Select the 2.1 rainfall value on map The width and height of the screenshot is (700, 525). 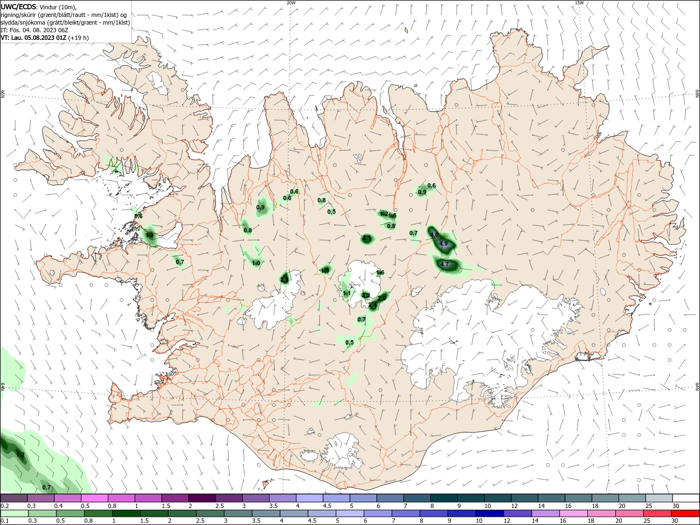[366, 239]
